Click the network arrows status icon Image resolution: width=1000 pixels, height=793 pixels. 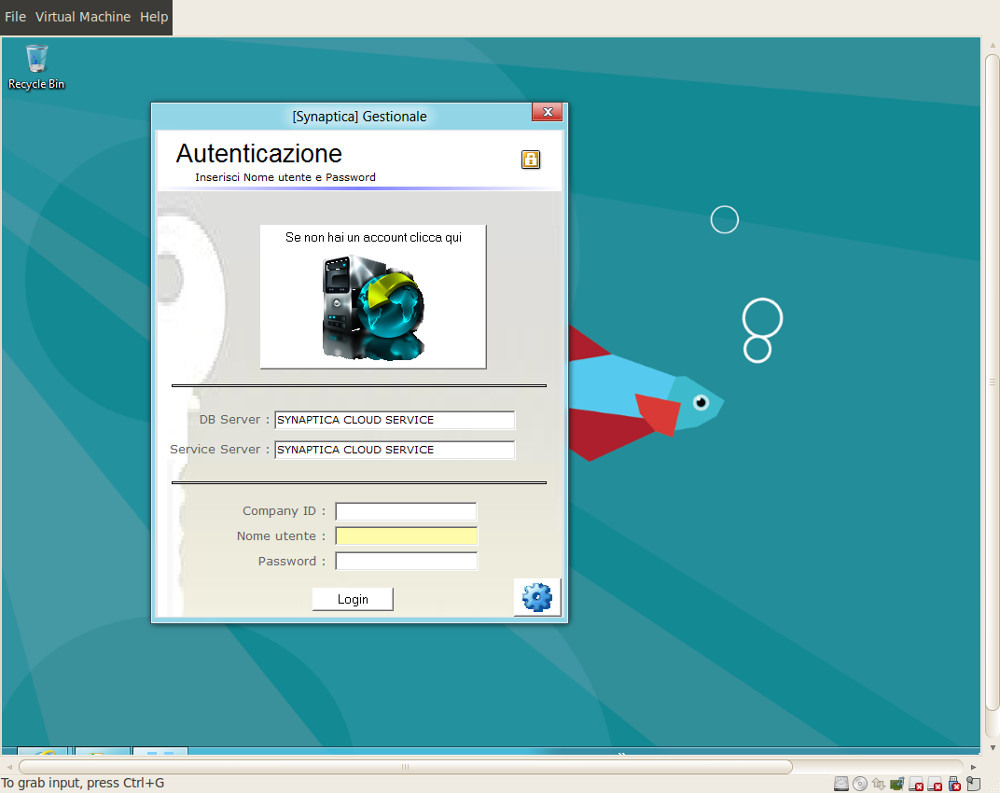tap(878, 784)
